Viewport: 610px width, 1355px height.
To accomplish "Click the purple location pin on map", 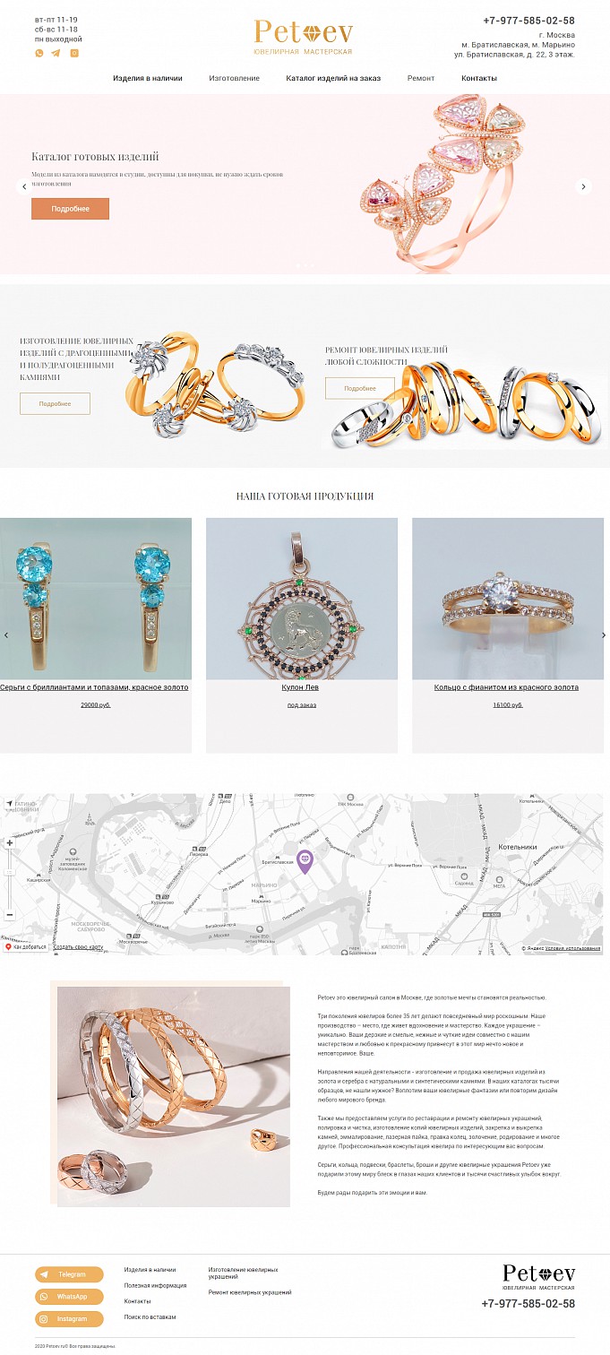I will coord(305,861).
